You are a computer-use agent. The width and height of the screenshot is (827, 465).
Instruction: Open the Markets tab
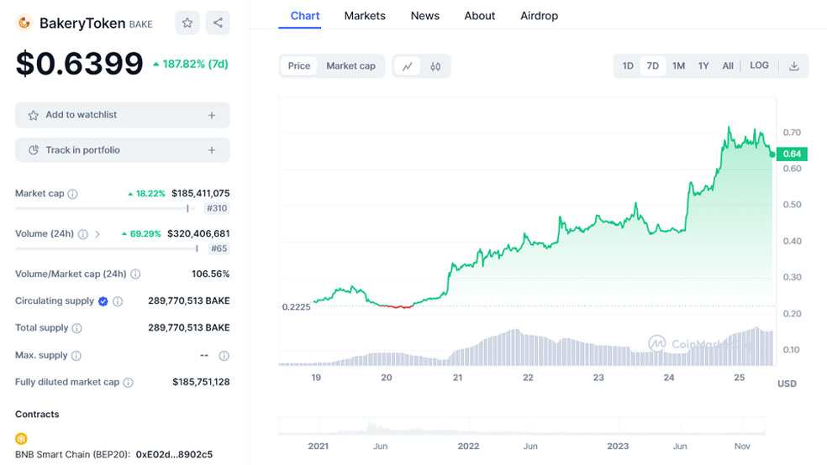pyautogui.click(x=365, y=16)
